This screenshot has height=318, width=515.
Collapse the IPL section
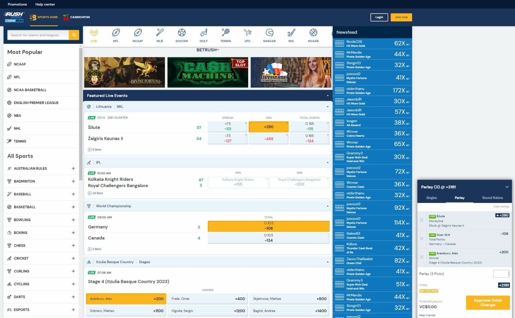point(328,163)
